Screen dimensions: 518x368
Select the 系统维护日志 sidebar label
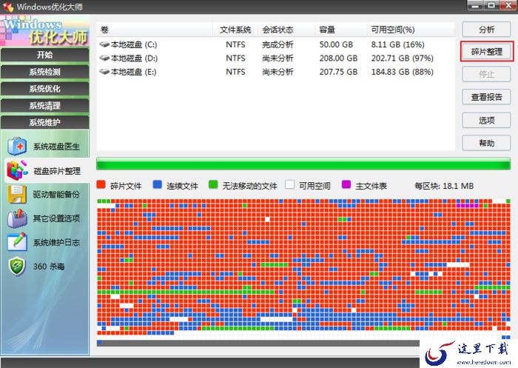pos(56,242)
